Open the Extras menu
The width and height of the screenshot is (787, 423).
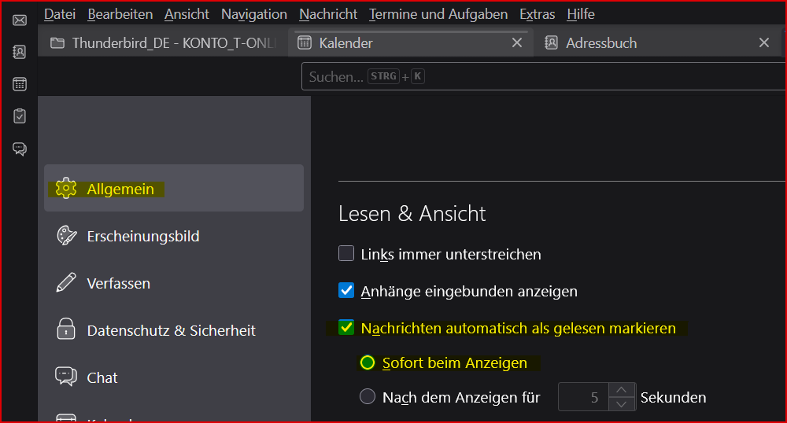(537, 14)
